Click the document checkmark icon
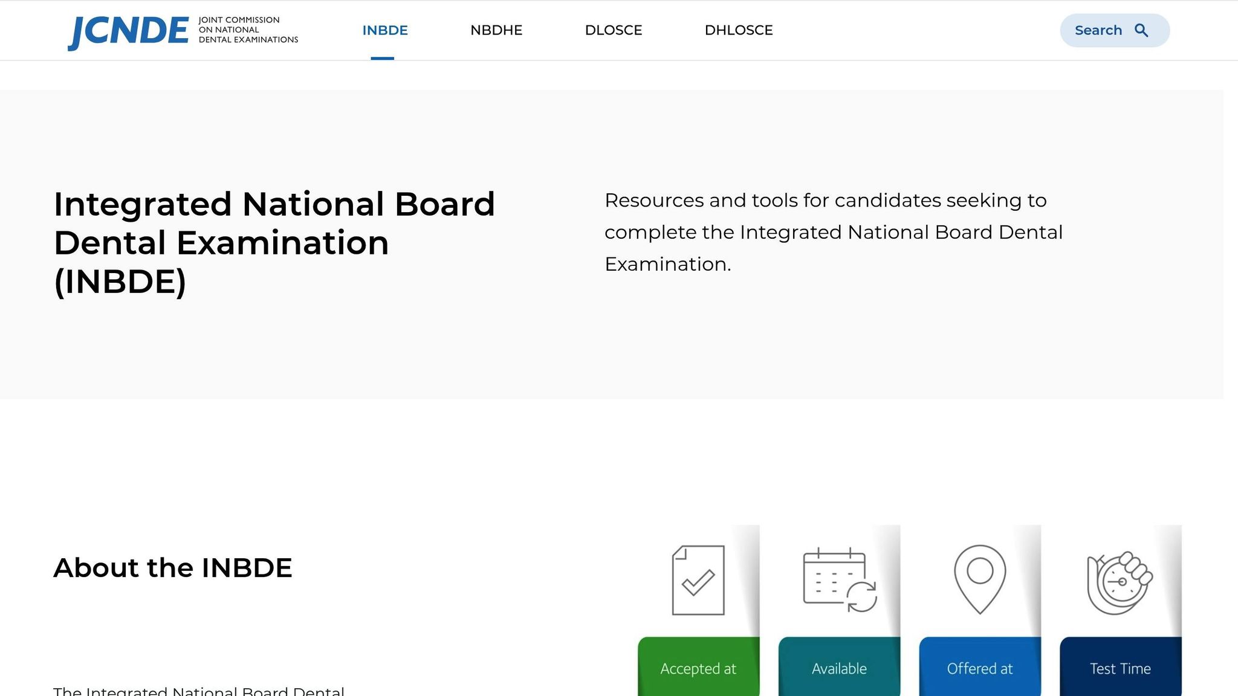This screenshot has width=1238, height=696. tap(698, 580)
